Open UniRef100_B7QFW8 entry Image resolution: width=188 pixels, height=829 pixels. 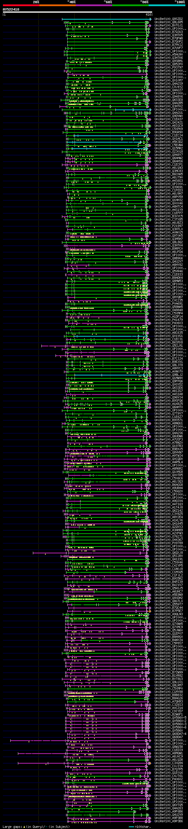point(169,39)
